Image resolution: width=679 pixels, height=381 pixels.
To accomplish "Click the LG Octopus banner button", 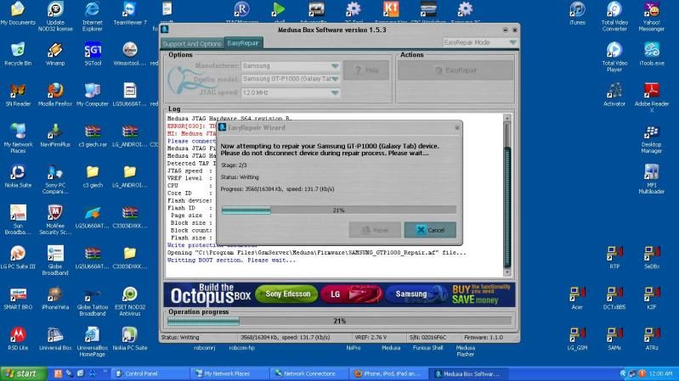I will [x=351, y=294].
